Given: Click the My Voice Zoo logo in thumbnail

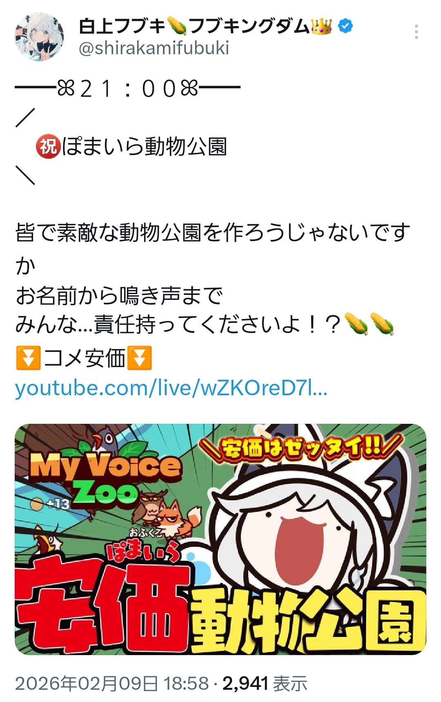Looking at the screenshot, I should coord(104,478).
